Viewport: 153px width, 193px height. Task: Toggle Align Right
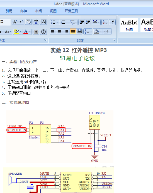coord(66,31)
